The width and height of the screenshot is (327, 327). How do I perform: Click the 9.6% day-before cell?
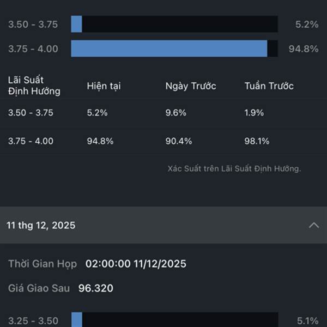tap(176, 113)
